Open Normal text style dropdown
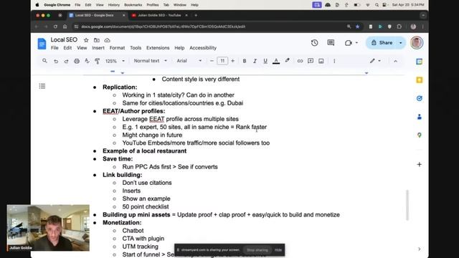 [150, 61]
